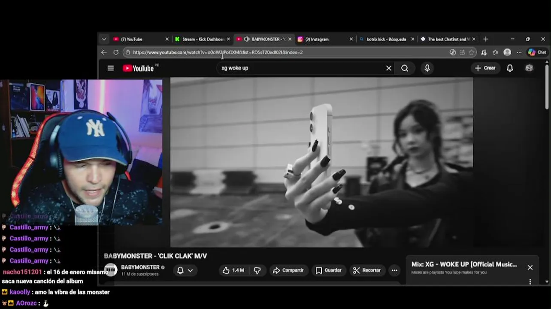
Task: Close the Instagram tab
Action: [x=351, y=39]
